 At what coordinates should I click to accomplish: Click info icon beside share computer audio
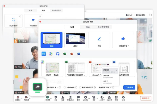[x=60, y=87]
